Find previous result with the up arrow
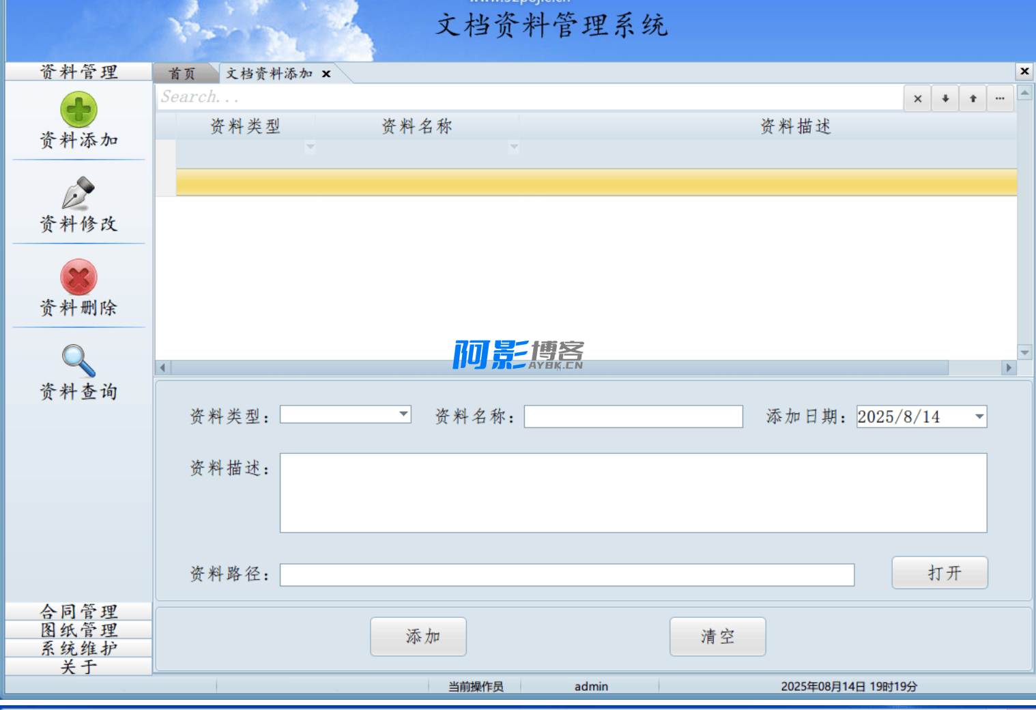Viewport: 1036px width, 710px height. (973, 98)
